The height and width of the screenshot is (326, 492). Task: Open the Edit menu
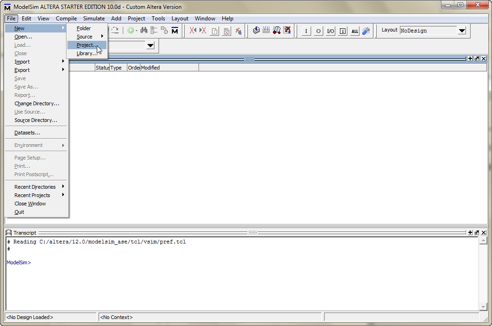(x=27, y=19)
